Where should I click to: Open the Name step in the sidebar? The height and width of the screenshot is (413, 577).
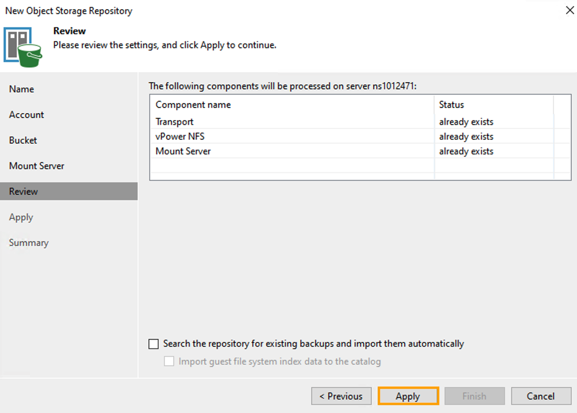21,89
